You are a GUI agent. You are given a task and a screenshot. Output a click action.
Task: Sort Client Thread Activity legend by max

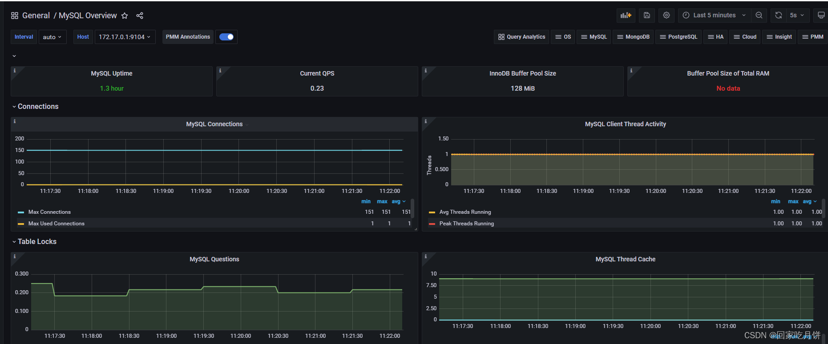[x=793, y=201]
